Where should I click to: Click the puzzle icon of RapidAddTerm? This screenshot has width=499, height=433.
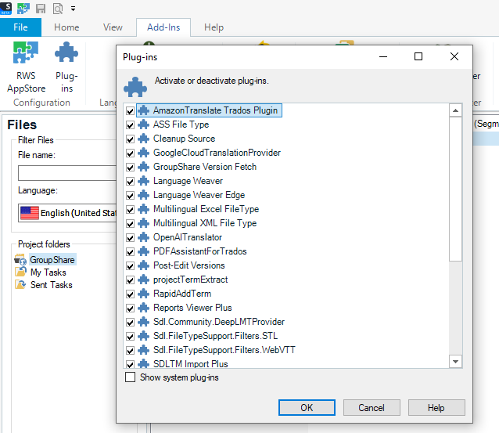[144, 294]
